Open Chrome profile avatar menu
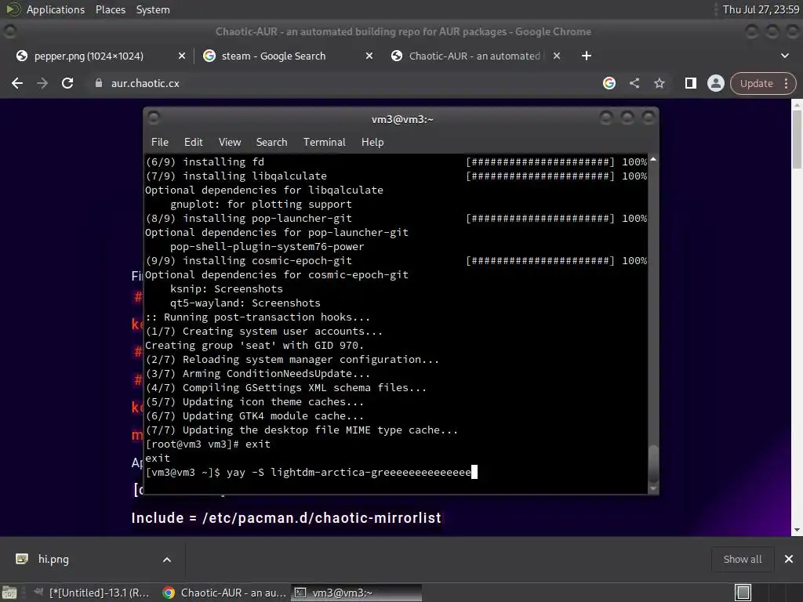Viewport: 803px width, 602px height. point(715,83)
